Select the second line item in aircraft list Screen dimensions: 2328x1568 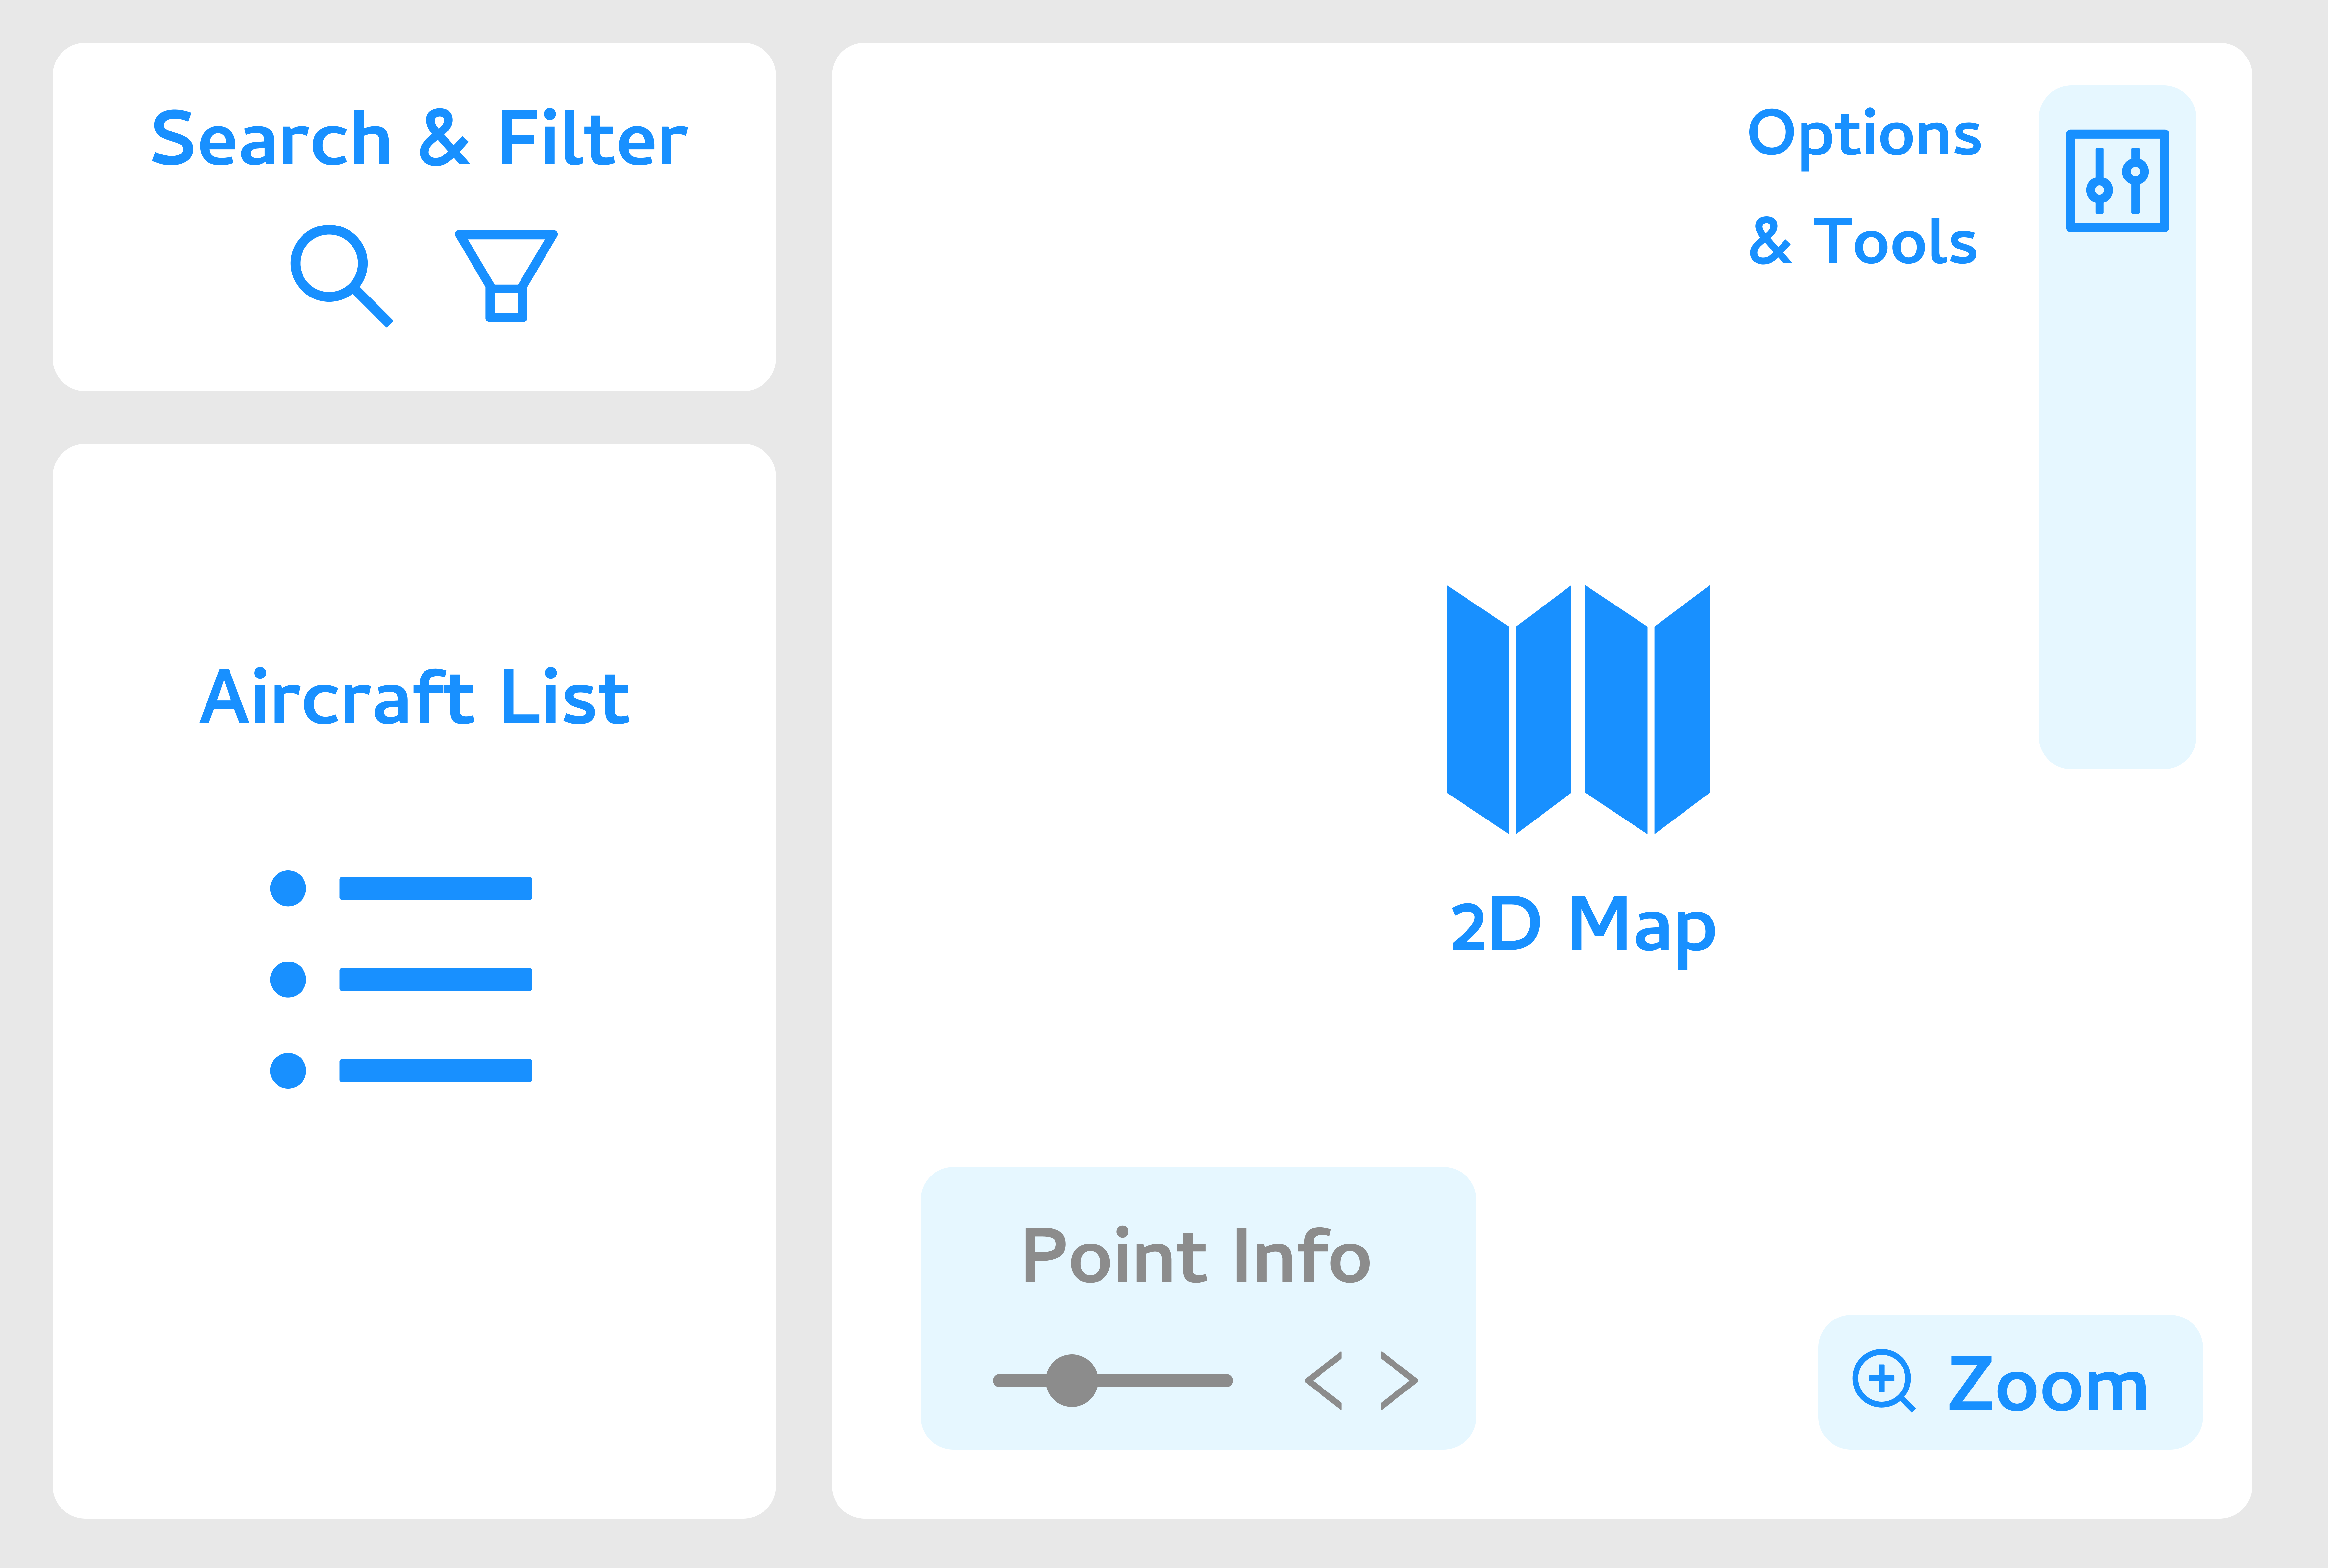435,979
